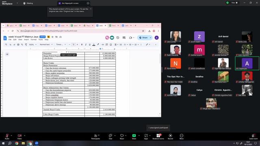260x146 pixels.
Task: Open the Tools menu in Google Docs
Action: tap(41, 40)
